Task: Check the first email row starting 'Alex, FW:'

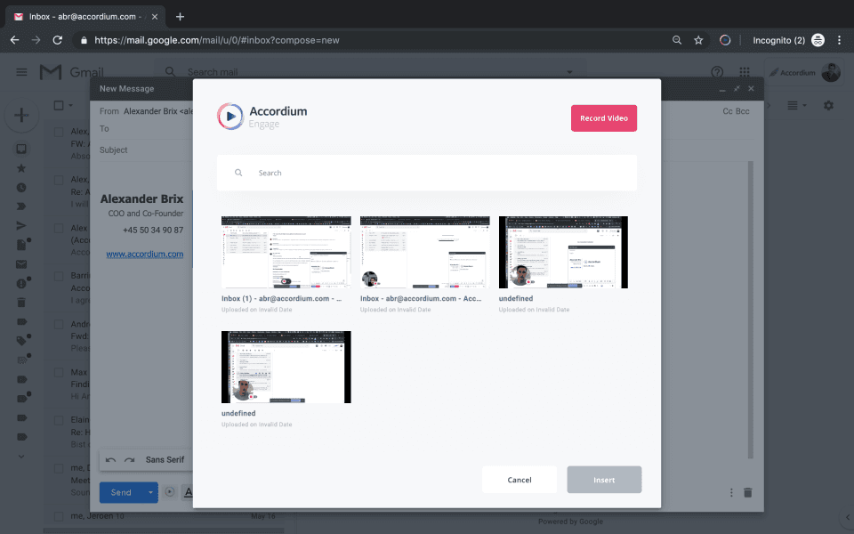Action: [x=59, y=132]
